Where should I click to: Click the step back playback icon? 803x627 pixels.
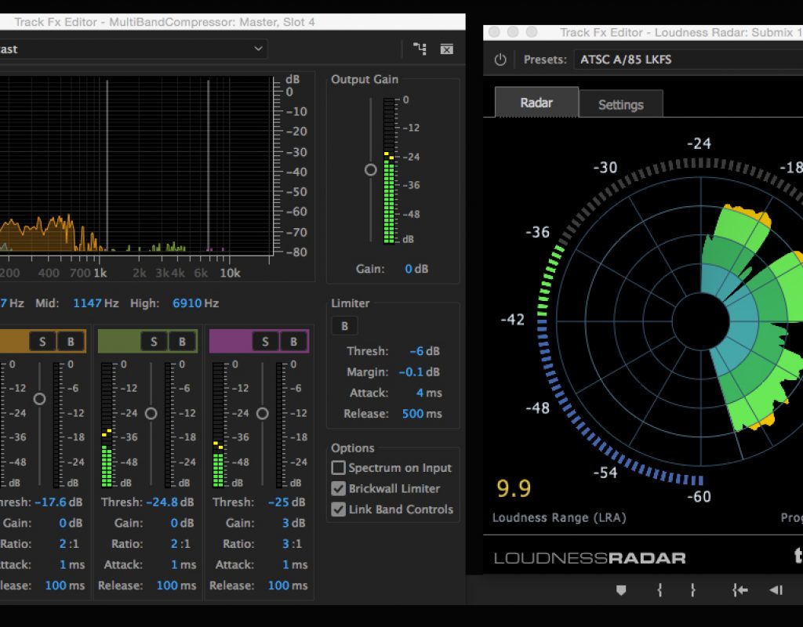click(776, 591)
